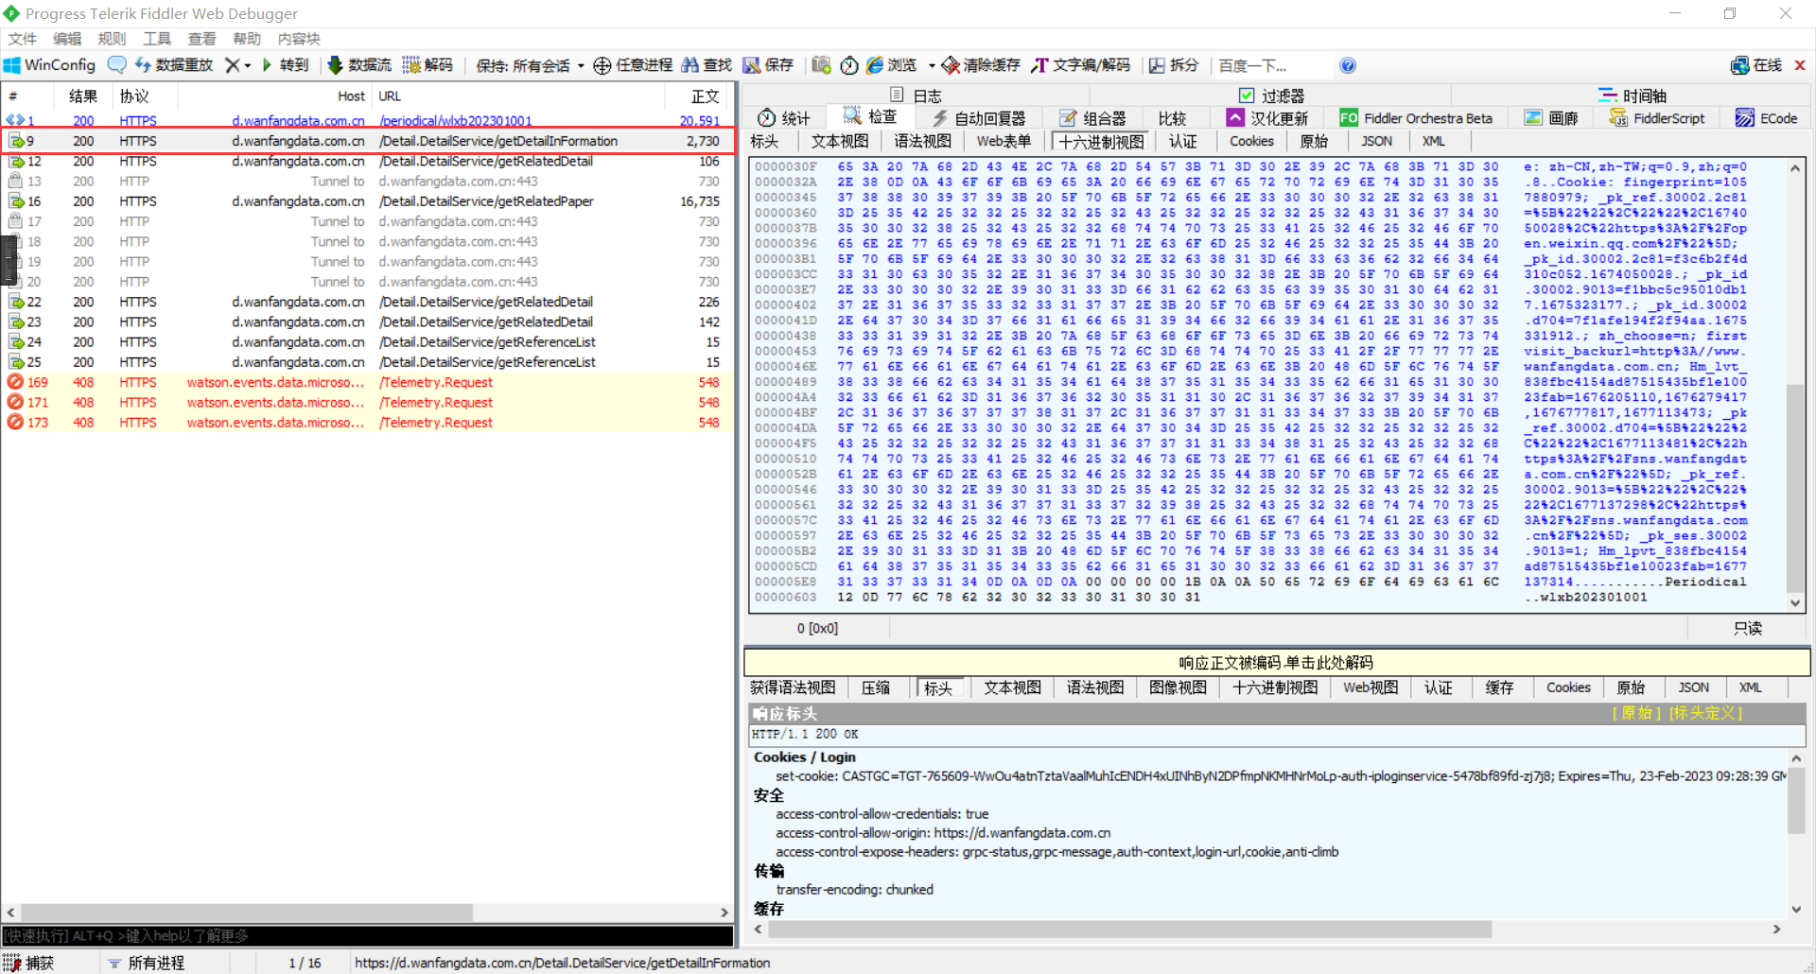Open the Fiddler Orchestra Beta tab

1416,118
